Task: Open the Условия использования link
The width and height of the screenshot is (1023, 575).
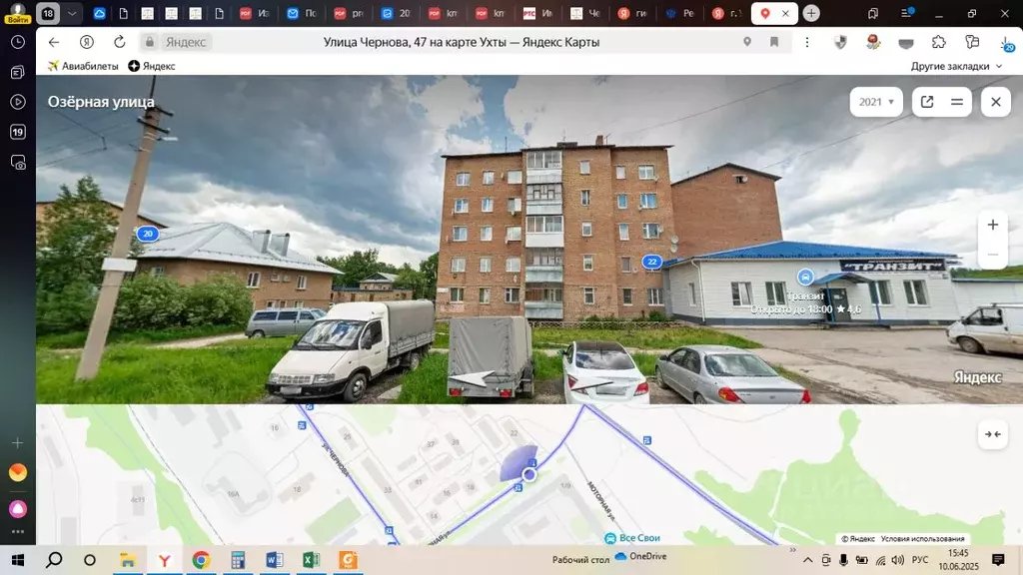Action: pos(922,538)
